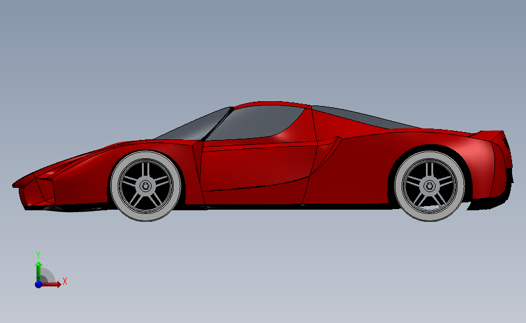Select the red roof surface of the car

[x=272, y=104]
